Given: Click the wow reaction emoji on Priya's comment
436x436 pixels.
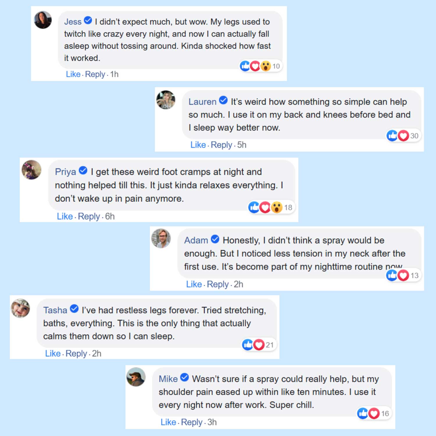Looking at the screenshot, I should pos(276,207).
